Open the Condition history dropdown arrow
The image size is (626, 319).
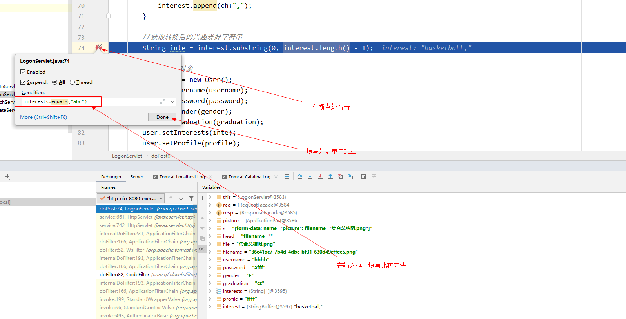pyautogui.click(x=172, y=102)
